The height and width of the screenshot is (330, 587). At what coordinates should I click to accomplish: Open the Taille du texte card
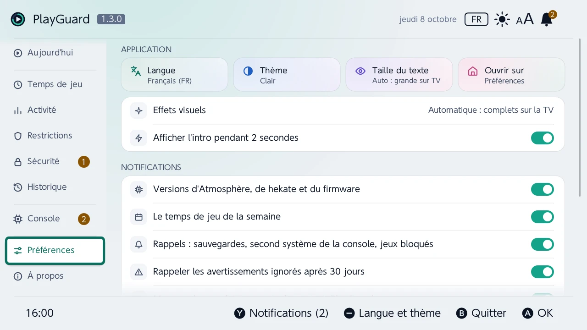(x=399, y=75)
